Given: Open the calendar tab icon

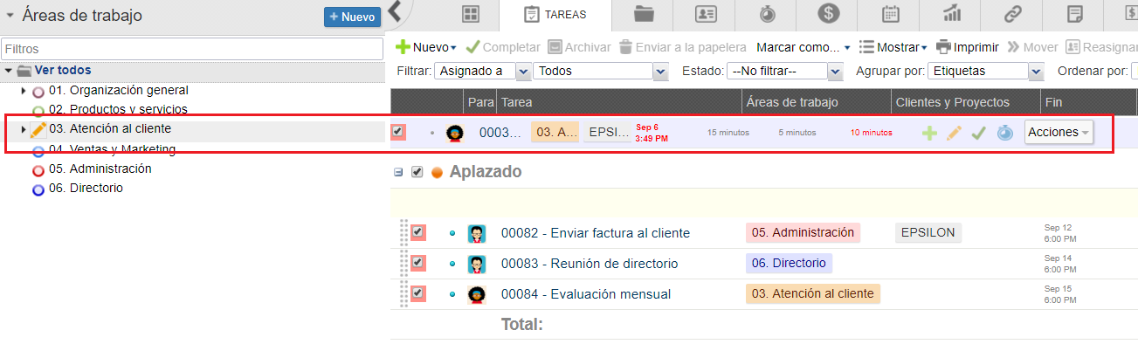Looking at the screenshot, I should [x=891, y=14].
